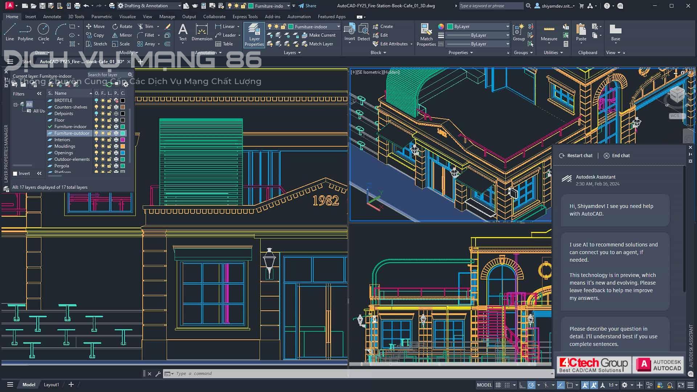697x392 pixels.
Task: Click Furniture-outdoor layer color swatch
Action: (x=123, y=133)
